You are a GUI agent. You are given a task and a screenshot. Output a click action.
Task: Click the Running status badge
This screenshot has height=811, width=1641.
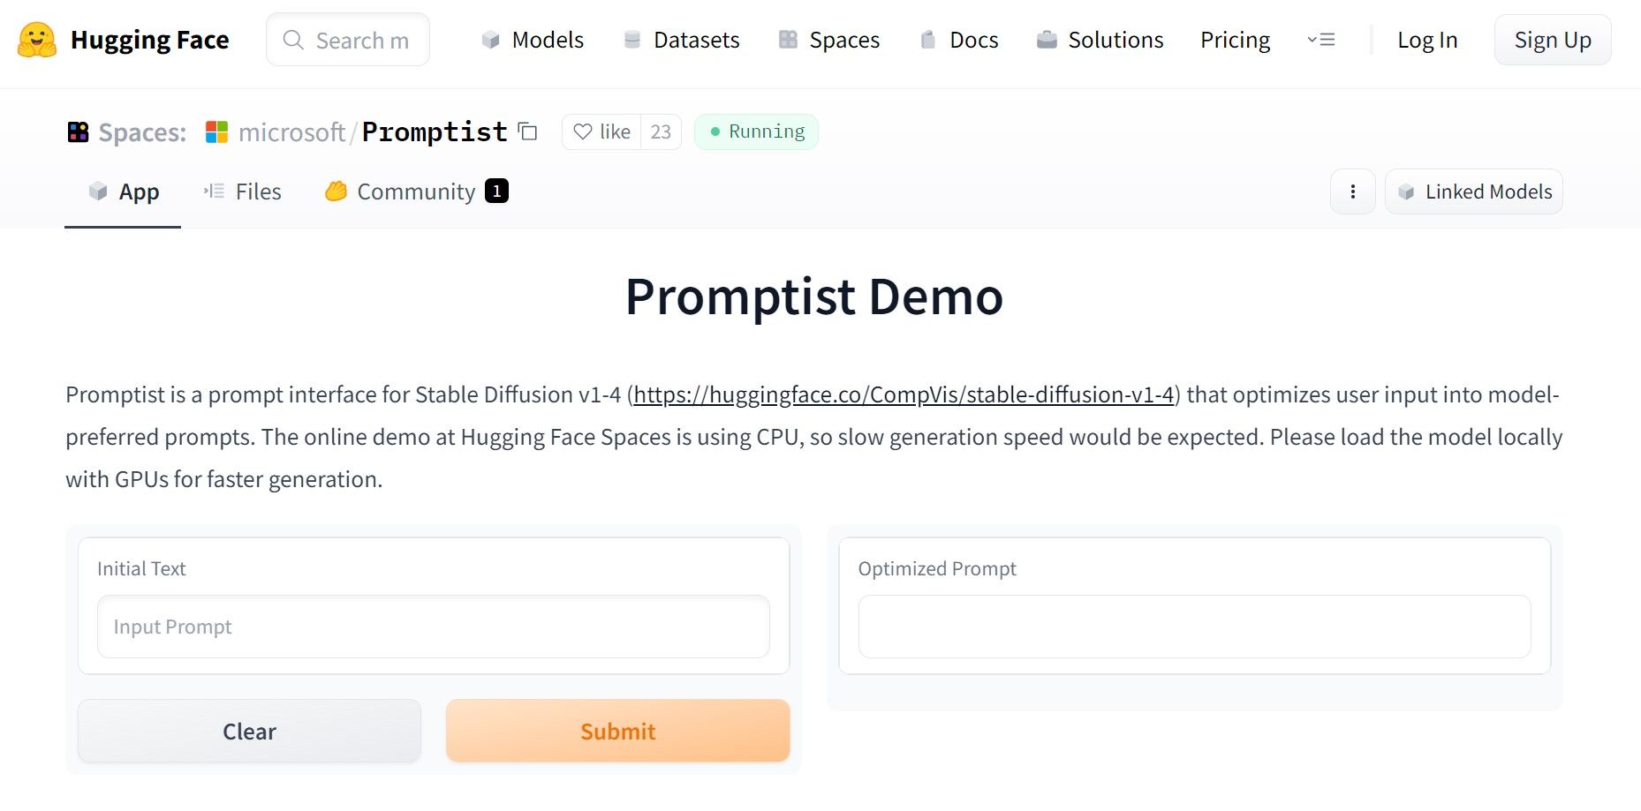tap(756, 131)
